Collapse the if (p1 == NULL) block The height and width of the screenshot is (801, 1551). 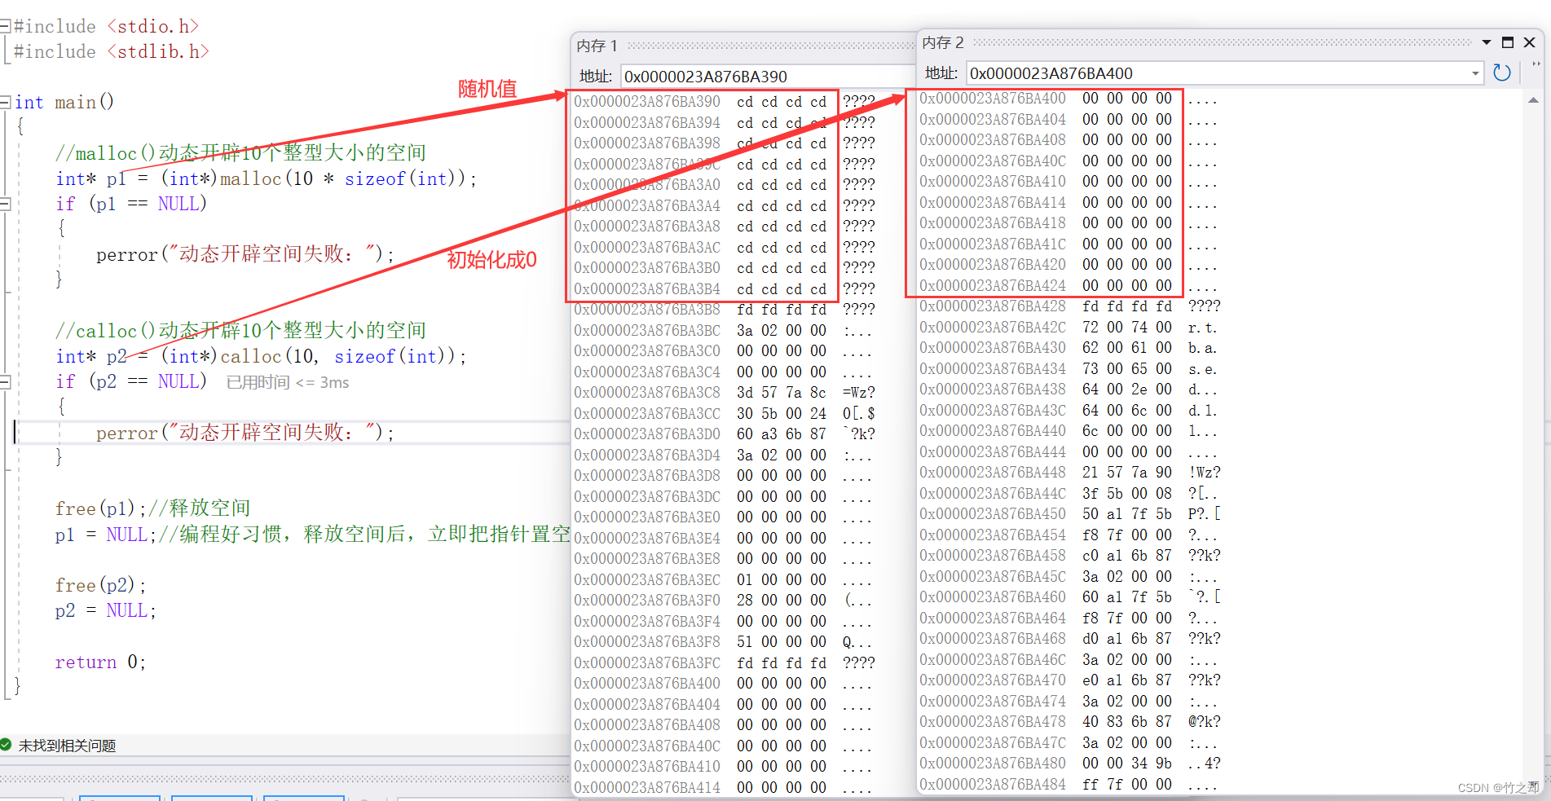pyautogui.click(x=5, y=203)
